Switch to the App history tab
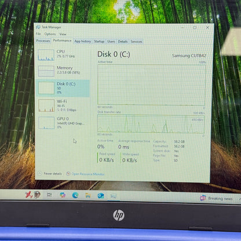Screen dimensions: 241x241 [x=83, y=41]
